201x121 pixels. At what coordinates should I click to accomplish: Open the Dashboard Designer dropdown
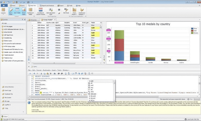pyautogui.click(x=82, y=11)
